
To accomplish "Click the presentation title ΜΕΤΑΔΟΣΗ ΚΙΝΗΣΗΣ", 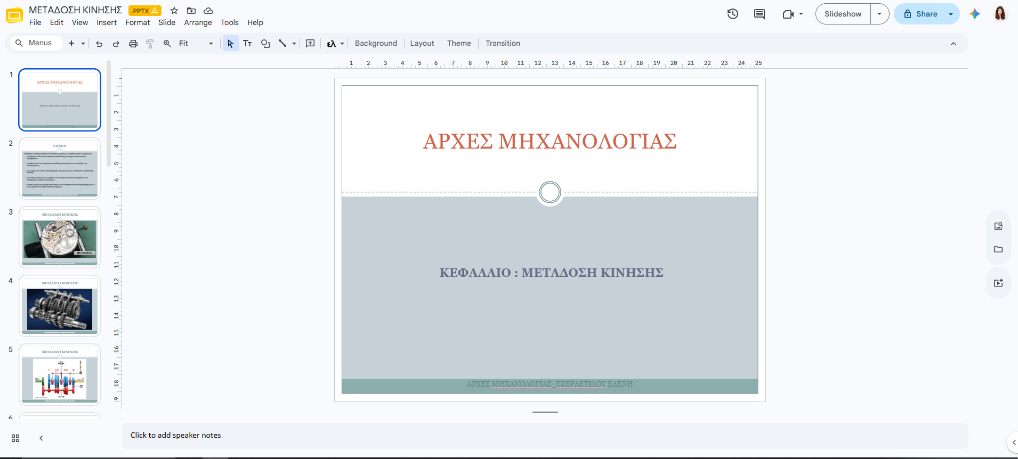I will click(x=75, y=10).
